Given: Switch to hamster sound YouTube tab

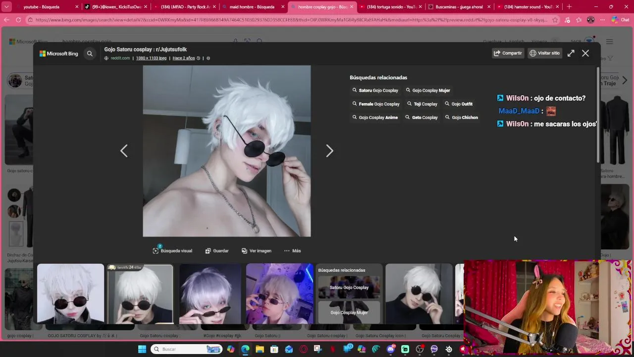Looking at the screenshot, I should click(528, 7).
